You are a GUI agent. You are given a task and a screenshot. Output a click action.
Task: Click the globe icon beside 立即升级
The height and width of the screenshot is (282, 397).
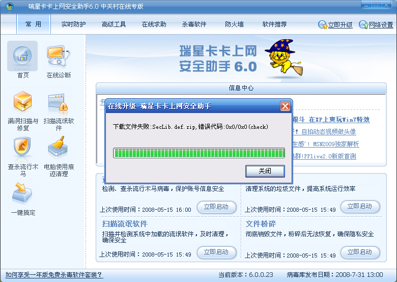coord(323,24)
